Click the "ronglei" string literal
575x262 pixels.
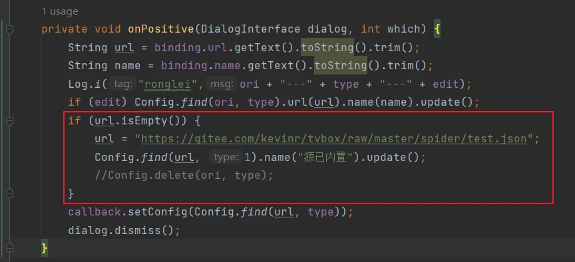(168, 84)
